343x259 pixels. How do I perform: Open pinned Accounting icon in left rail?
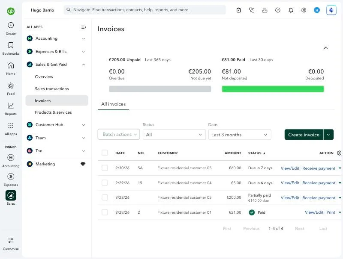click(x=11, y=157)
